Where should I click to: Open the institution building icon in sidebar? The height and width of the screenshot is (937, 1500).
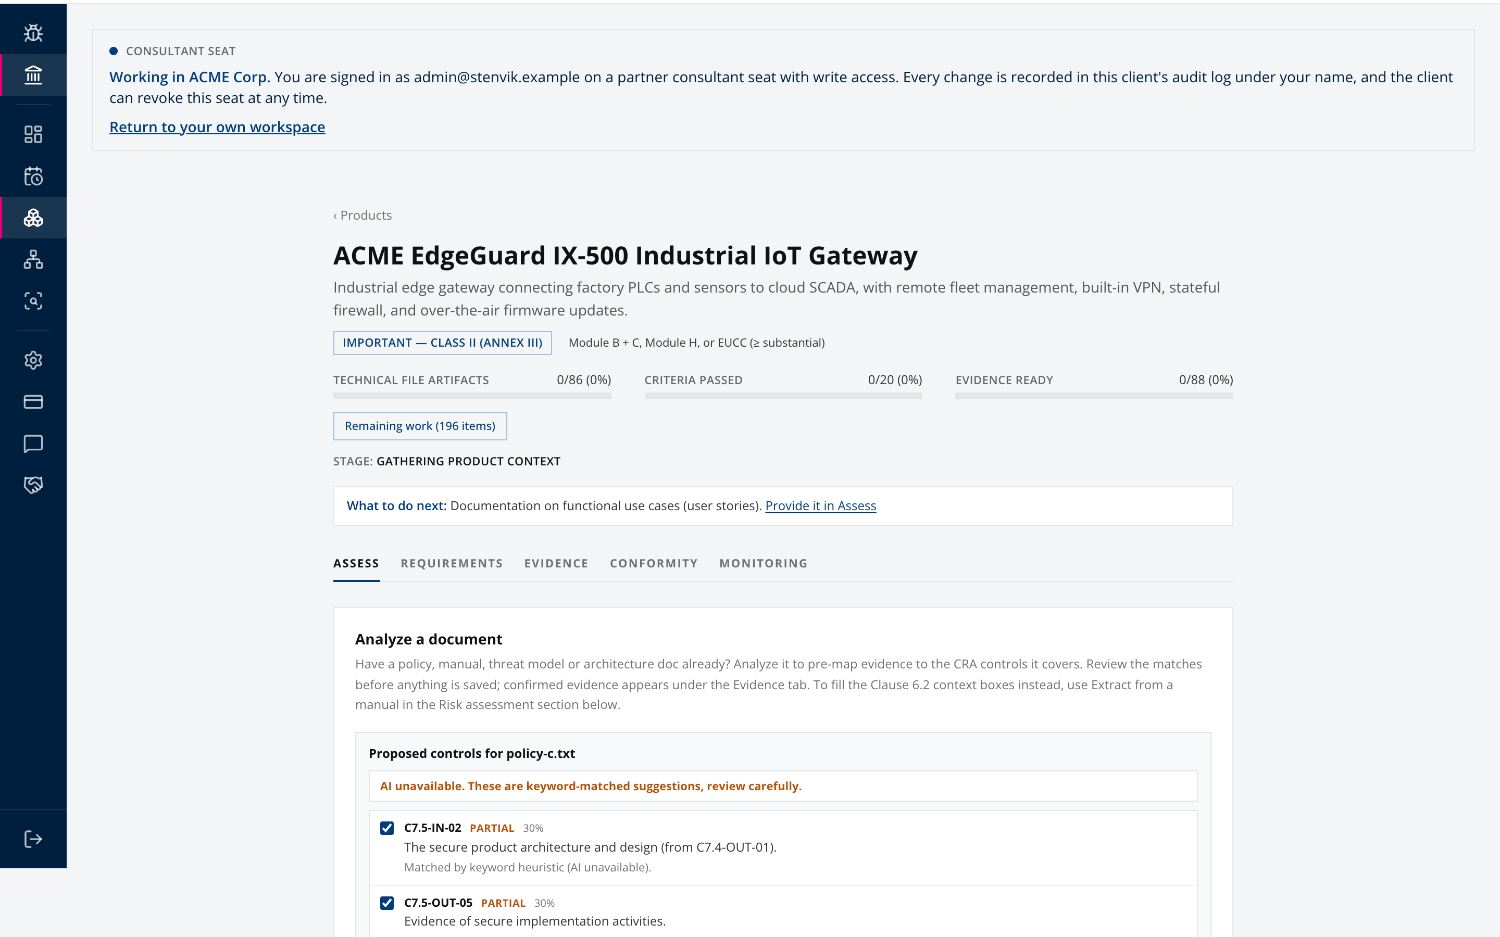pos(33,75)
